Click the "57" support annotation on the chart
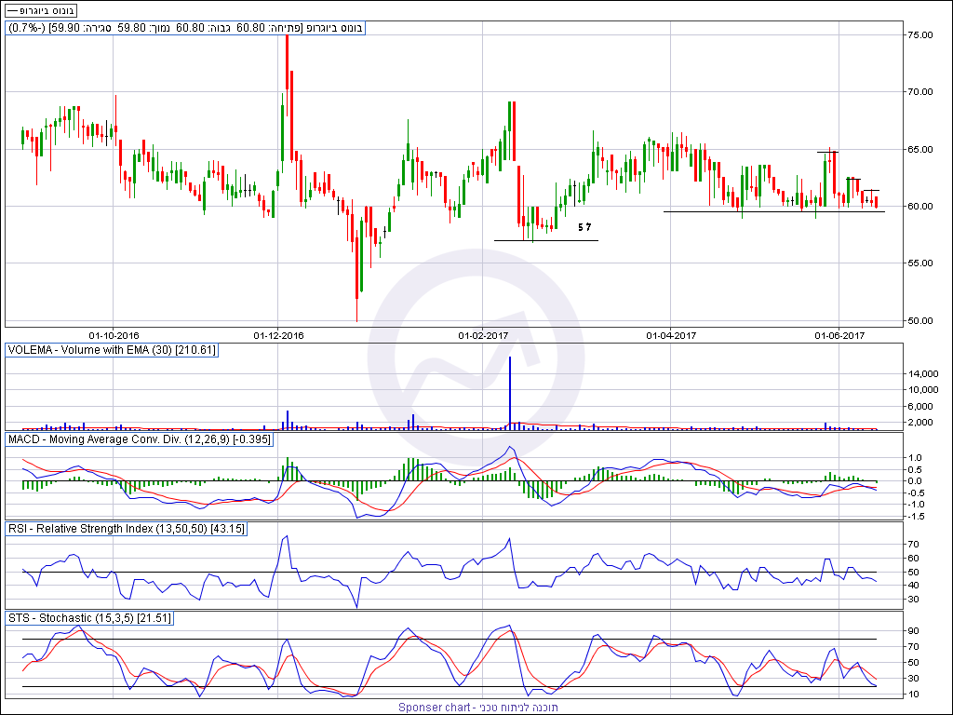 click(x=584, y=228)
